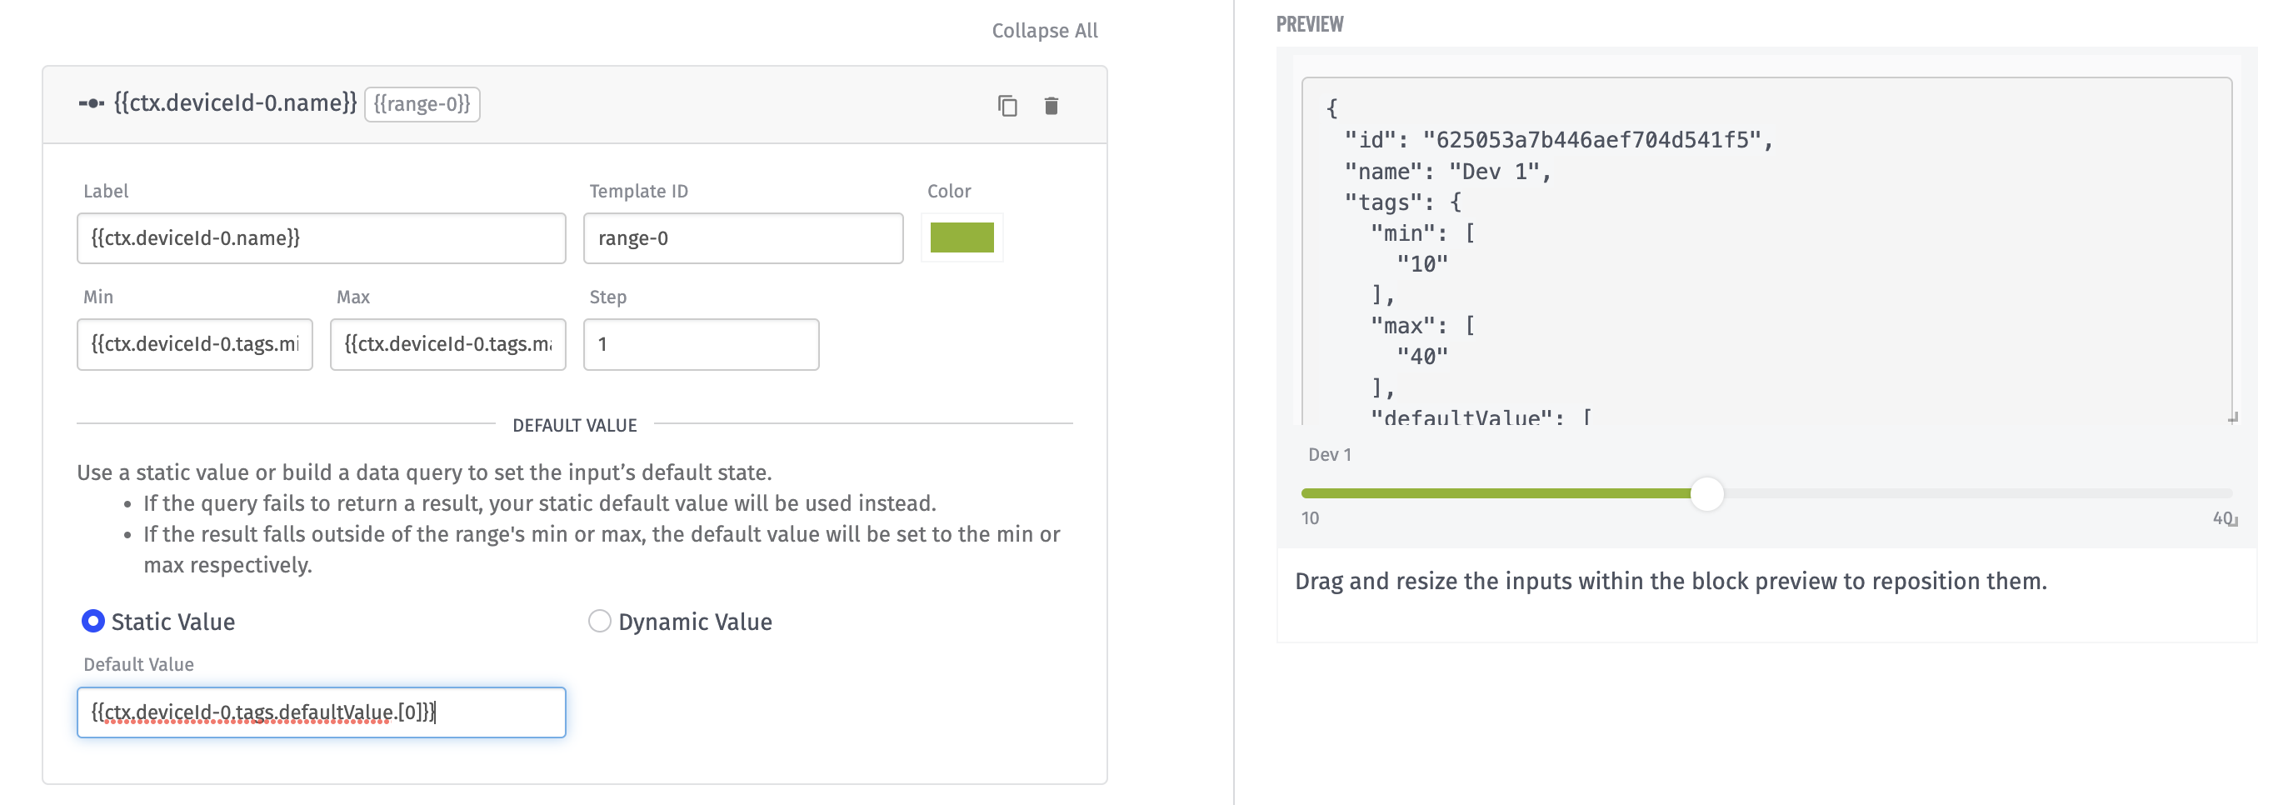Click the JSON textarea resize handle

coord(2231,417)
